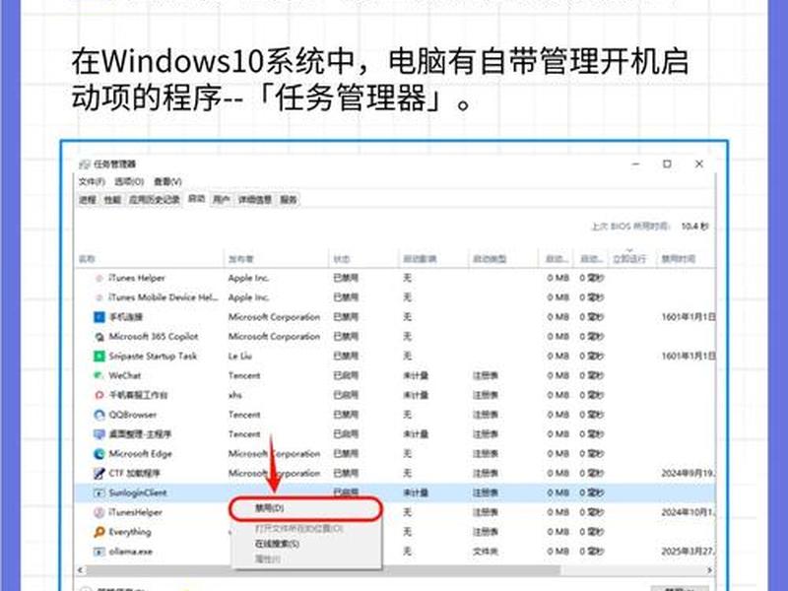The height and width of the screenshot is (591, 788).
Task: Click the SunloginClient row icon
Action: point(99,493)
